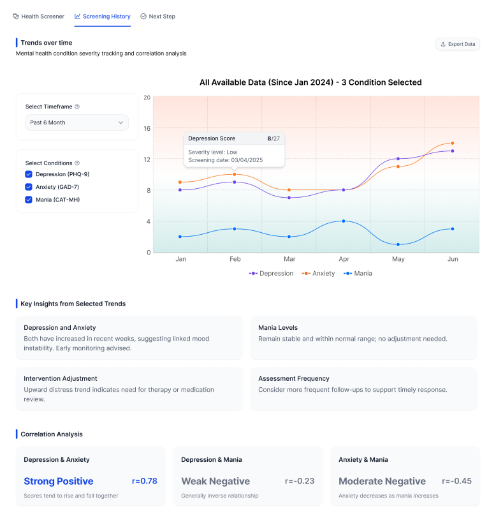Open the Past 6 Month timeframe dropdown

click(x=77, y=122)
